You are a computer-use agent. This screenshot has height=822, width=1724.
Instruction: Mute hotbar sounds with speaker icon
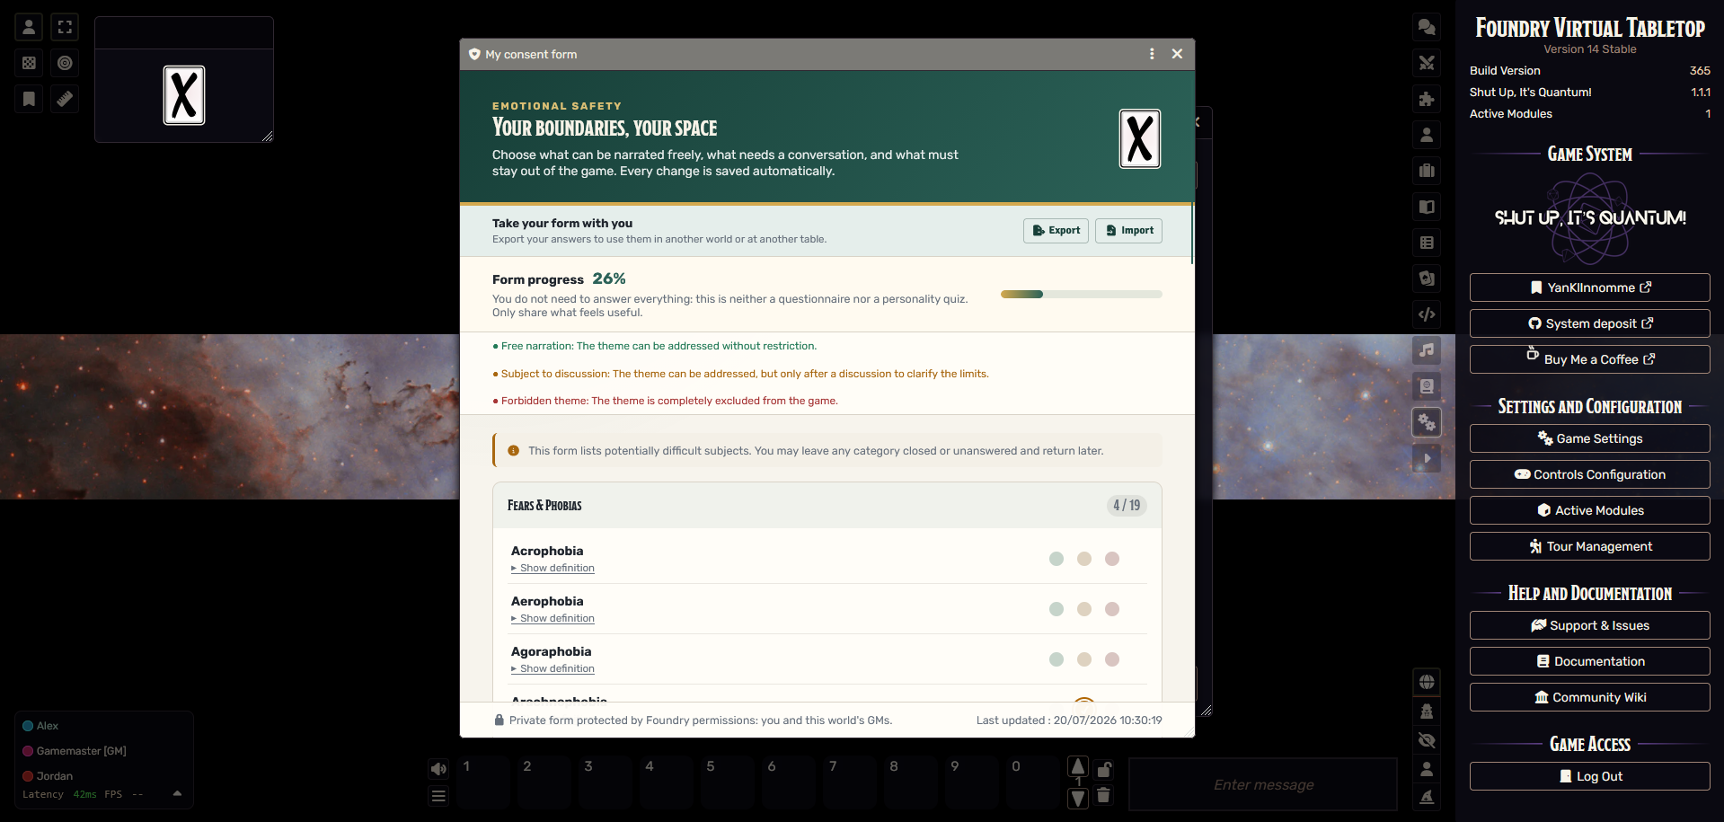pos(438,768)
